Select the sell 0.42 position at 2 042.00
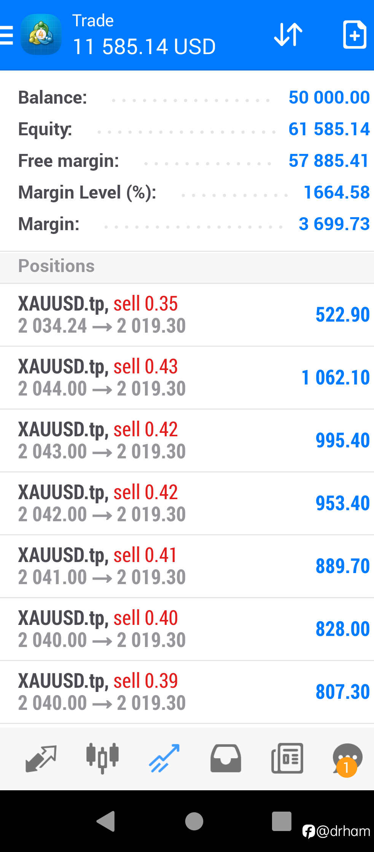The height and width of the screenshot is (852, 374). [187, 503]
